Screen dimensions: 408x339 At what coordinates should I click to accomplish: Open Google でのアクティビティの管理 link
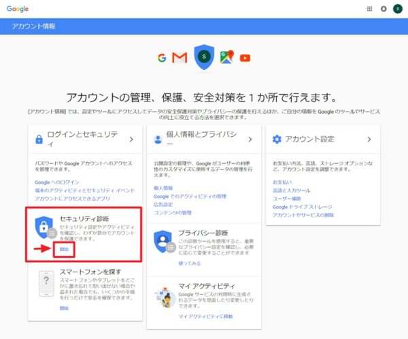(190, 196)
